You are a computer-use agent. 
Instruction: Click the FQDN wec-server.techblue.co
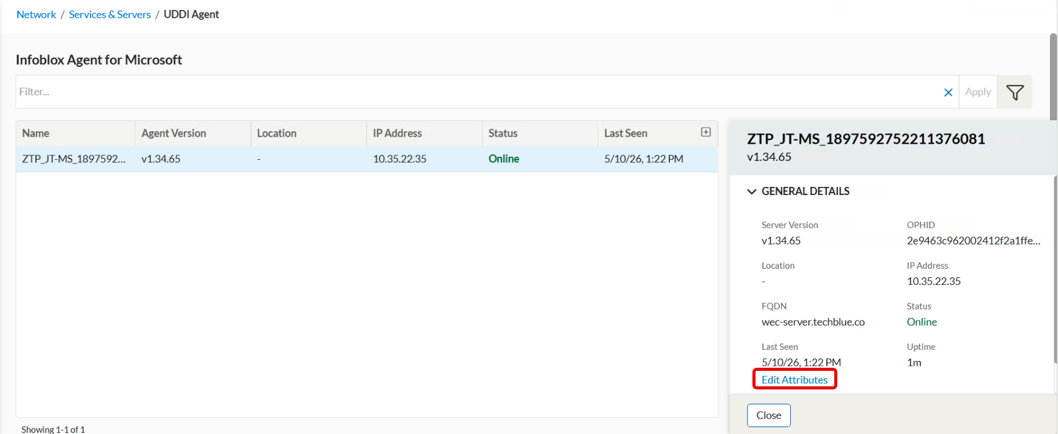(x=813, y=322)
